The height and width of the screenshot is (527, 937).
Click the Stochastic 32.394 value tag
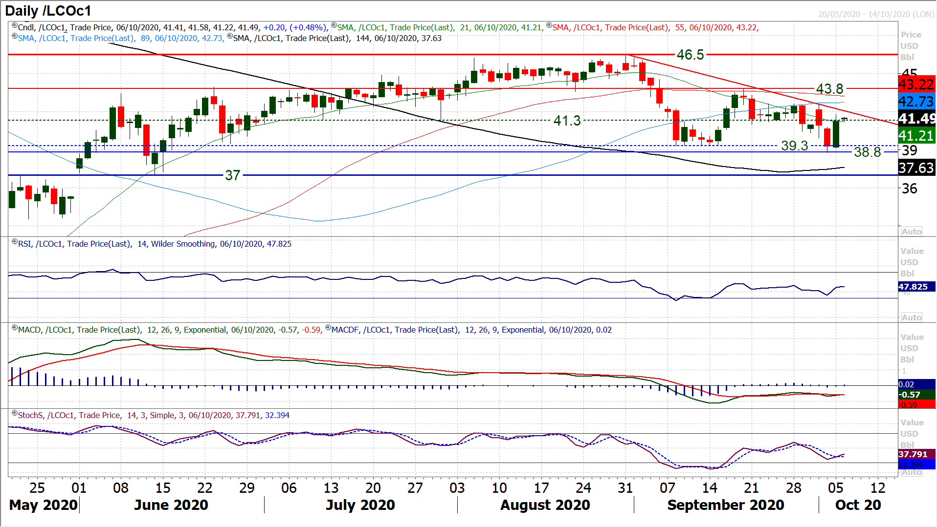(916, 464)
